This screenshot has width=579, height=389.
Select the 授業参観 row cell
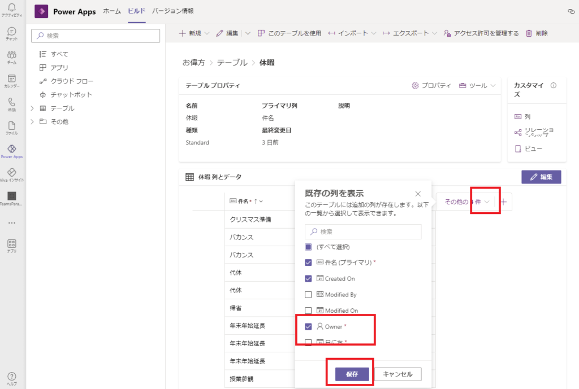[260, 379]
